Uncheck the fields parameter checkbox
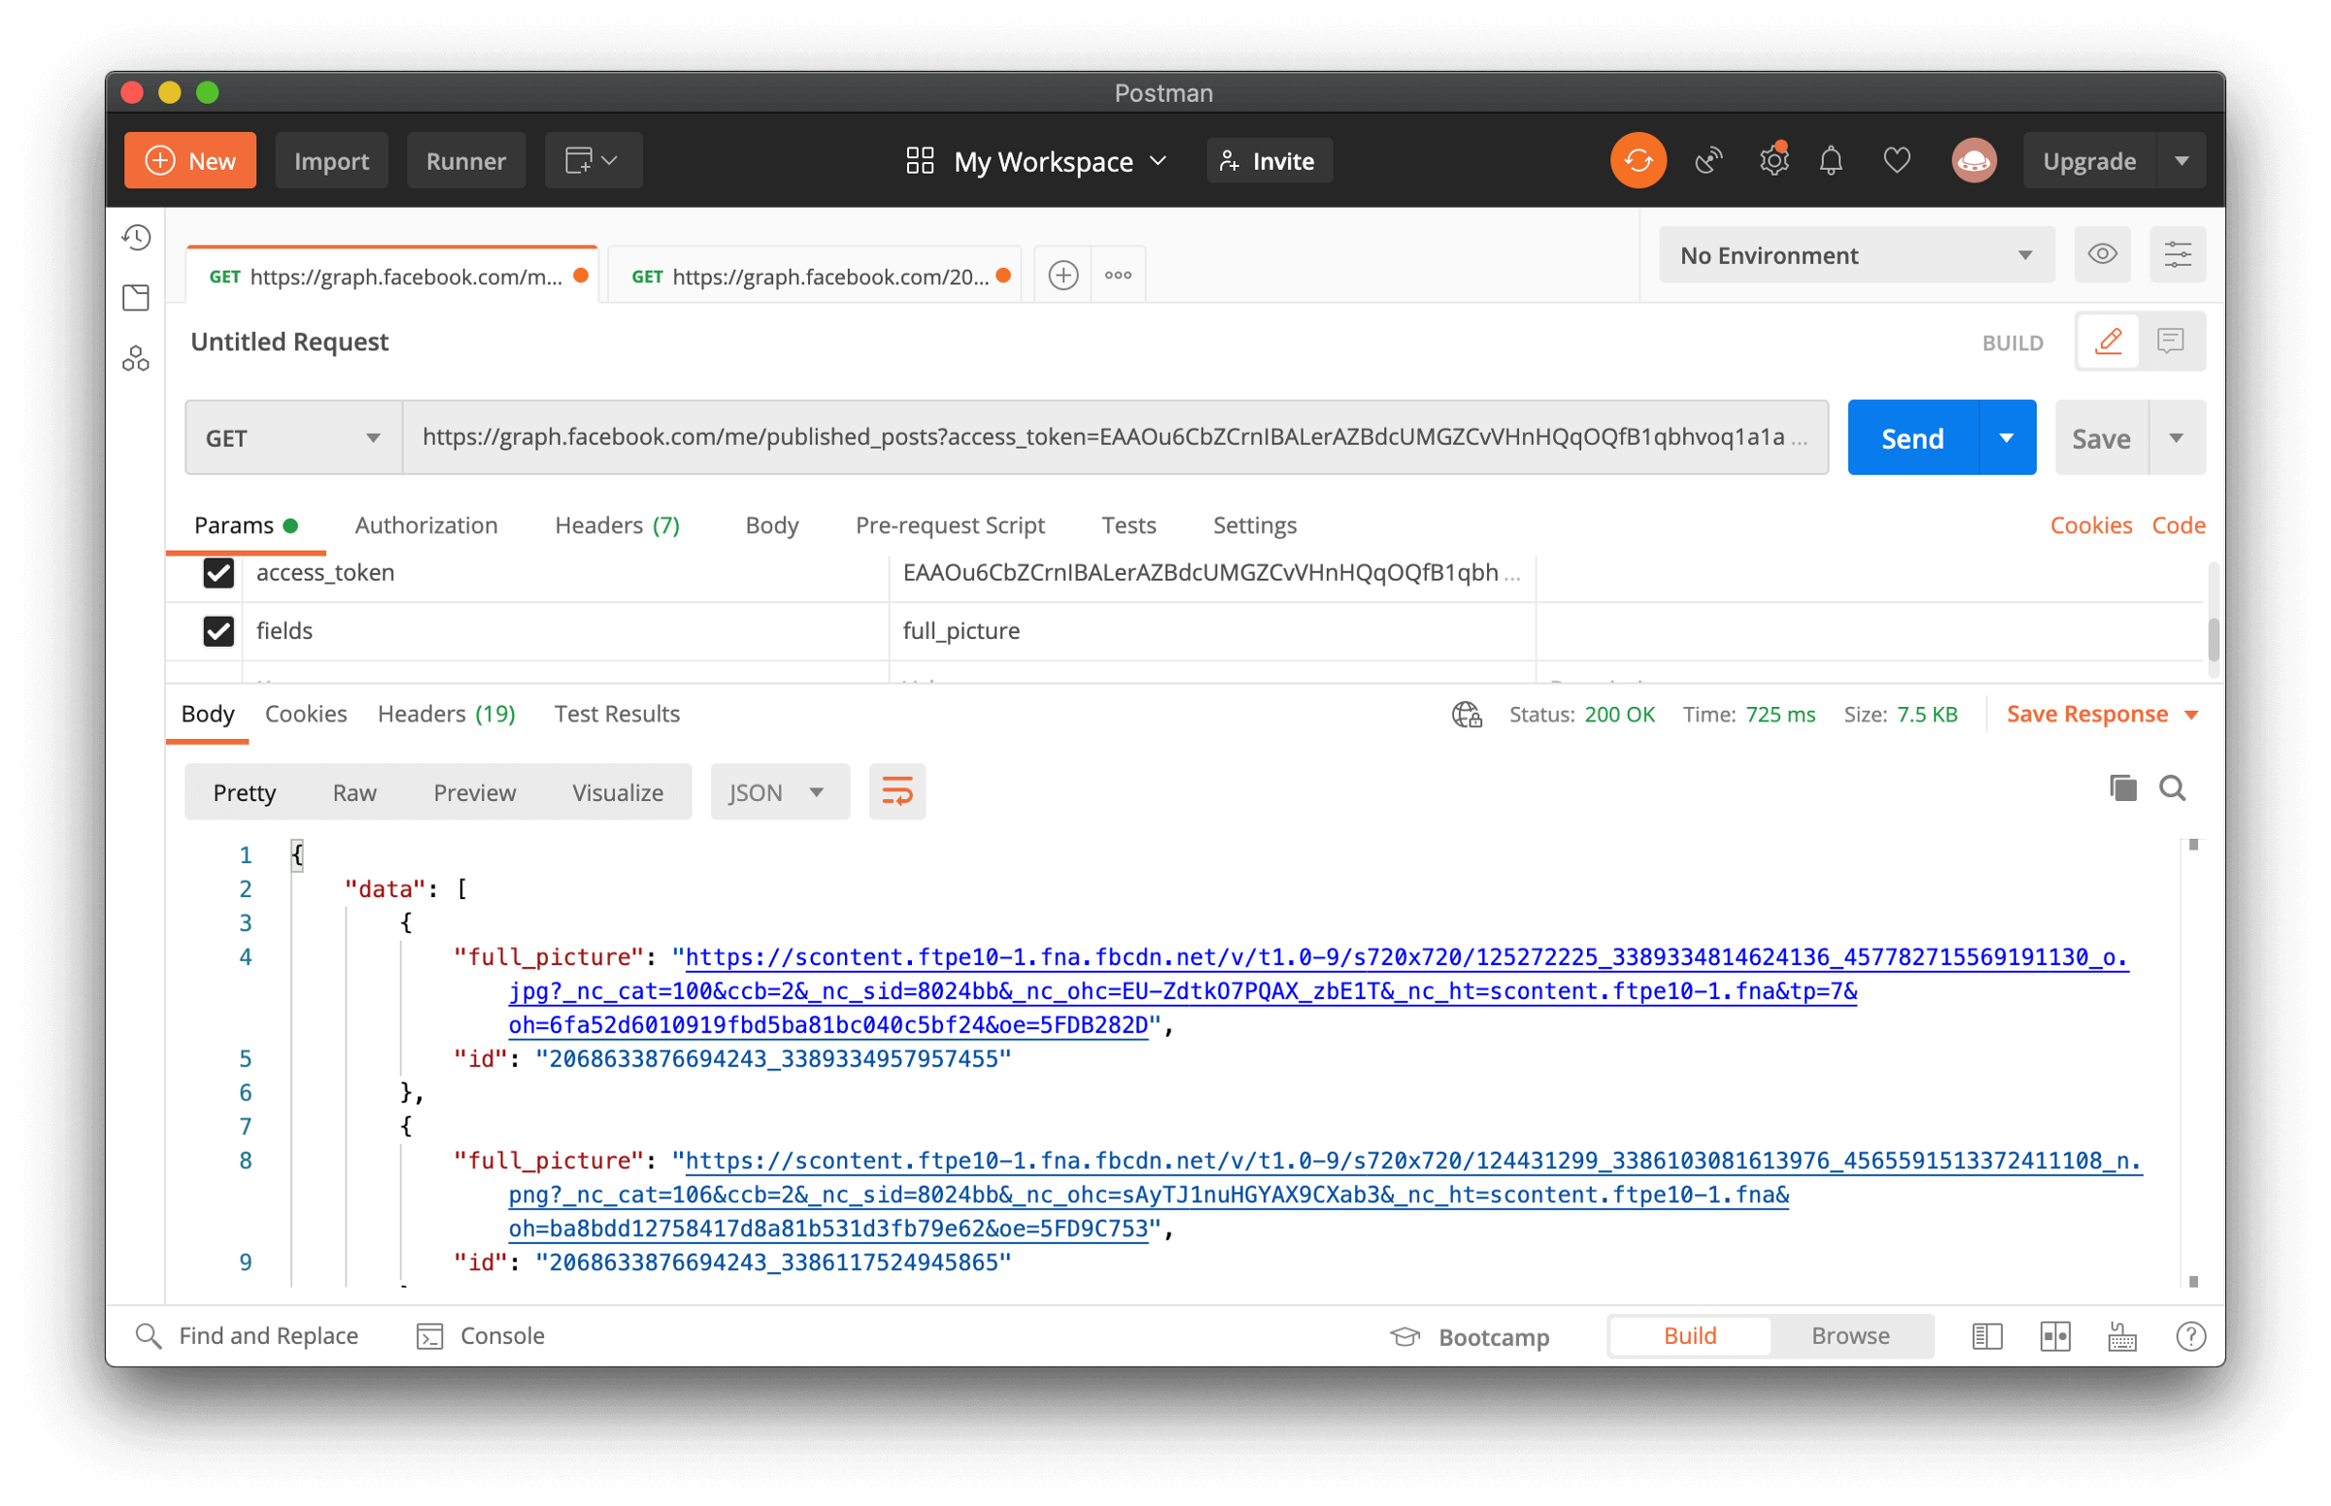Image resolution: width=2331 pixels, height=1506 pixels. [219, 631]
